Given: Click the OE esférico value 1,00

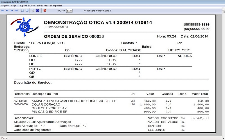Looking at the screenshot, I should 79,64.
